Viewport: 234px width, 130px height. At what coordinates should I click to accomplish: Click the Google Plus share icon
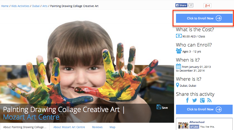pos(202,100)
